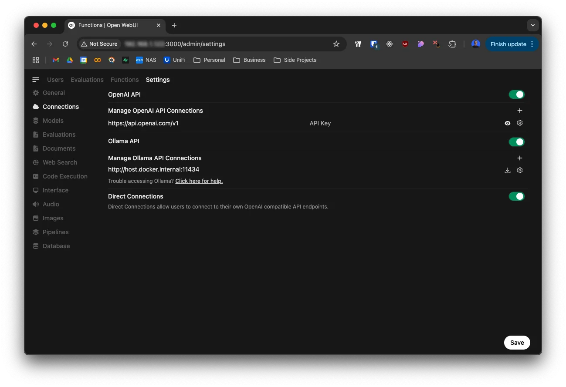Expand the Personal bookmarks folder
The image size is (566, 387).
point(209,60)
